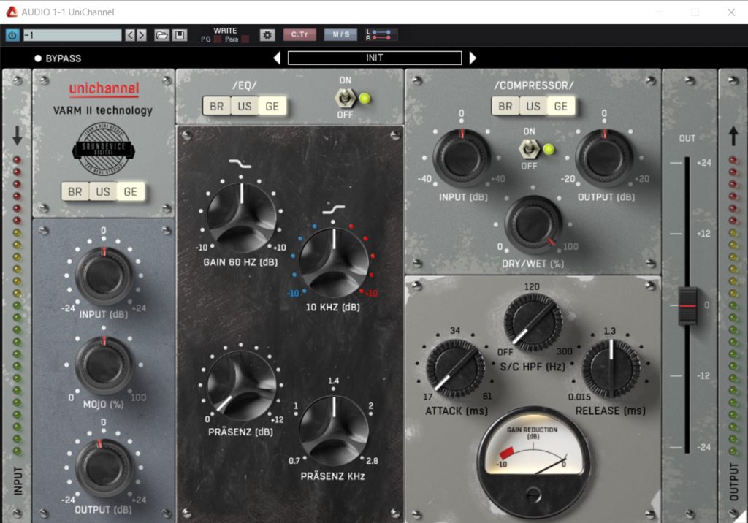Screen dimensions: 748x523
Task: Click the VU meter calibration screw
Action: coord(533,495)
